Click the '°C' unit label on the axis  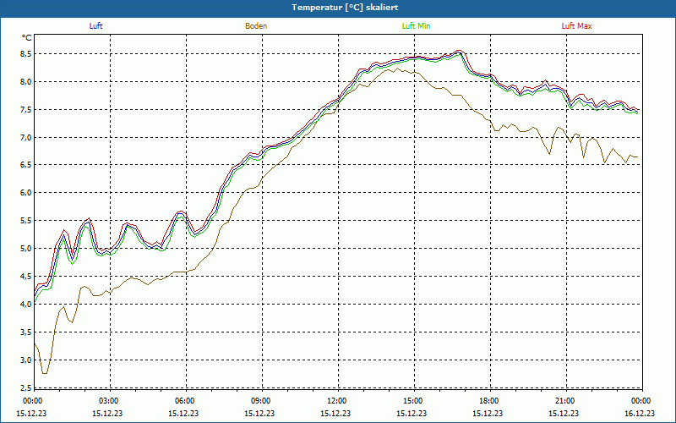point(27,38)
